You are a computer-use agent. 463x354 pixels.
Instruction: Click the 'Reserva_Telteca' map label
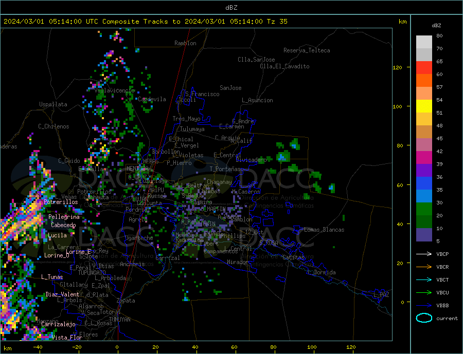click(307, 50)
